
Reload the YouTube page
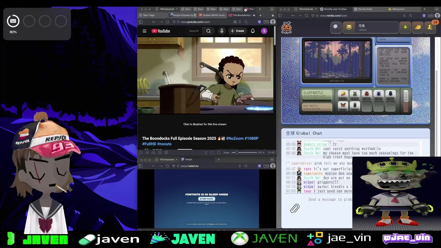pyautogui.click(x=167, y=22)
